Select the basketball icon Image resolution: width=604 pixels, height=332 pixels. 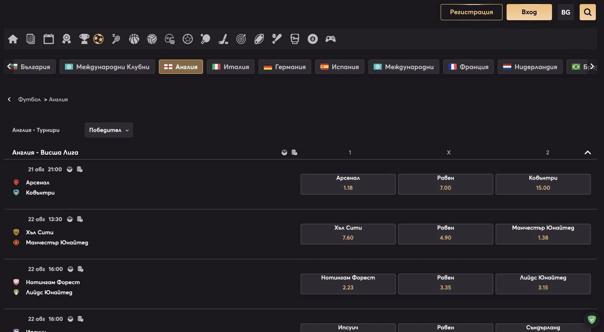coord(134,39)
